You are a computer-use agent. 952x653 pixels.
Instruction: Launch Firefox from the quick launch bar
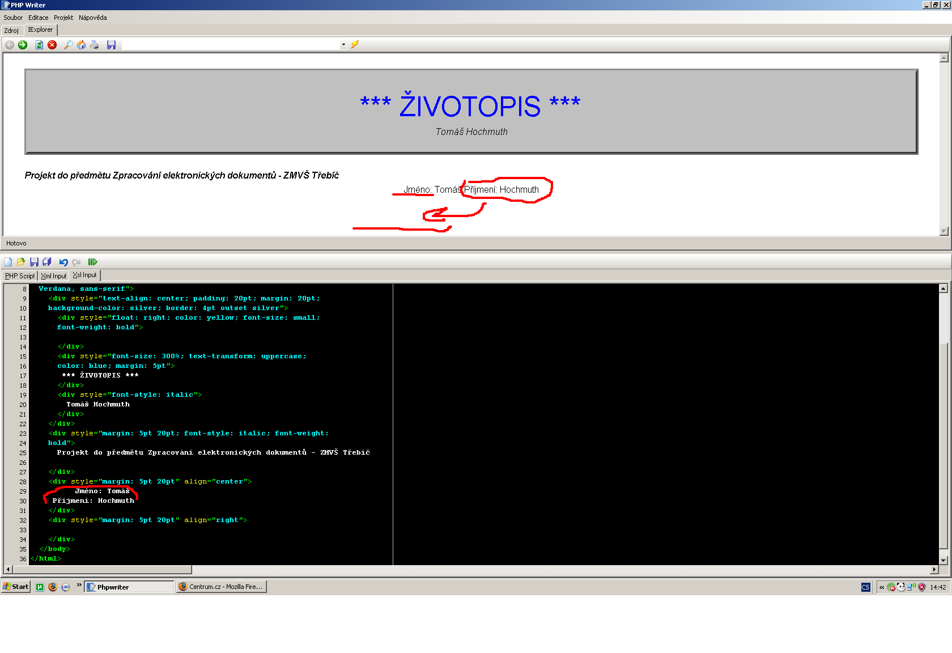(x=53, y=587)
